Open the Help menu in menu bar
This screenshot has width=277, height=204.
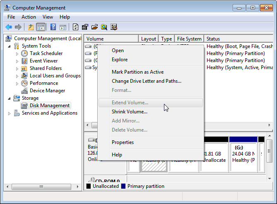[65, 17]
